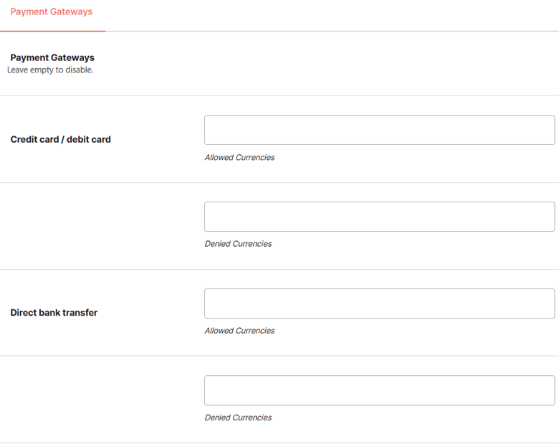The height and width of the screenshot is (447, 559).
Task: Focus the second text box from the top
Action: click(379, 217)
